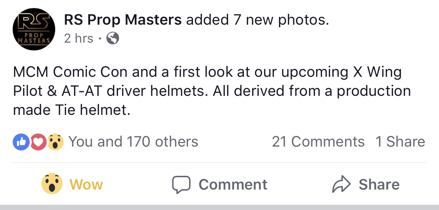This screenshot has height=210, width=439.
Task: Tap the yellow Wow face in reactions summary
Action: (x=55, y=142)
